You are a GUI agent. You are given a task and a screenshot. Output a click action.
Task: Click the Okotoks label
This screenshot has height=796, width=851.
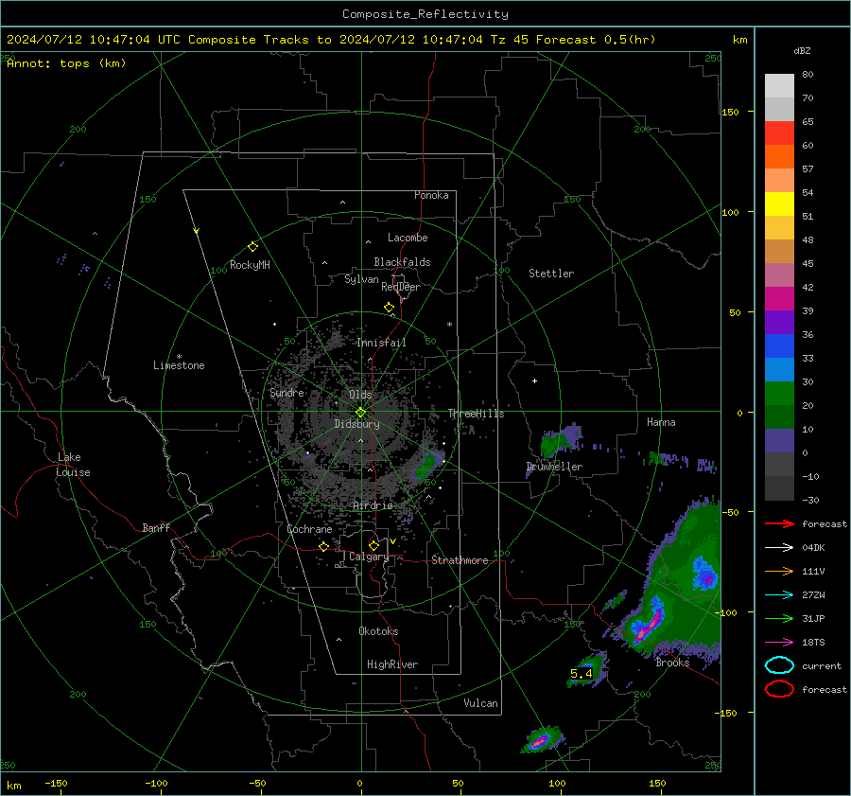[378, 631]
